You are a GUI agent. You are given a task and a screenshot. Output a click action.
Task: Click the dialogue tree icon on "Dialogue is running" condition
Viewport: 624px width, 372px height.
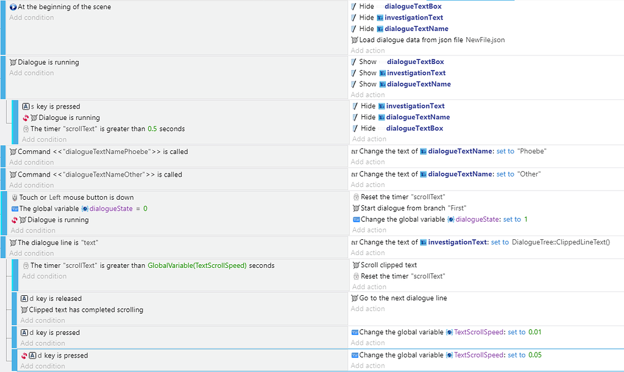[13, 61]
